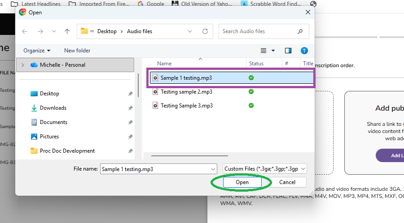Open Downloads in the navigation pane
The width and height of the screenshot is (404, 223).
(48, 108)
